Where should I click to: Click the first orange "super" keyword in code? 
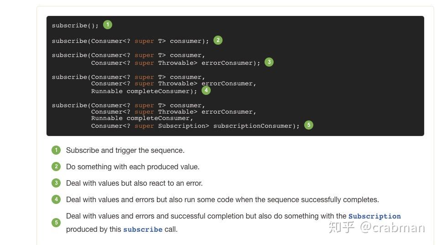pos(144,41)
